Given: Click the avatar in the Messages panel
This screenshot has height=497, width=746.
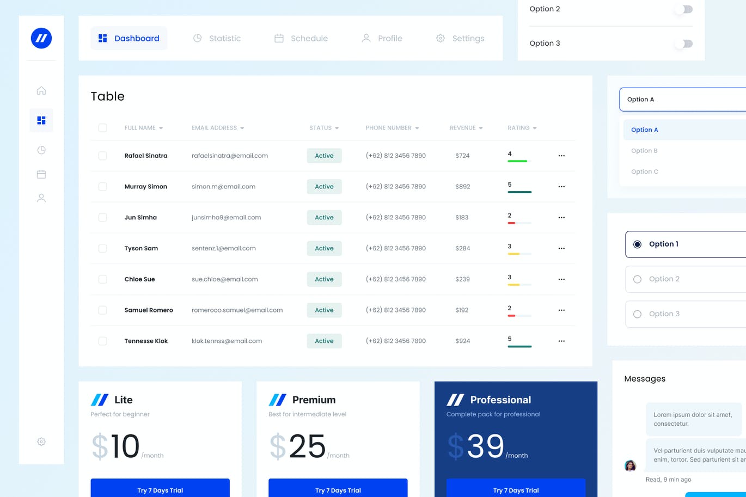Looking at the screenshot, I should coord(630,465).
